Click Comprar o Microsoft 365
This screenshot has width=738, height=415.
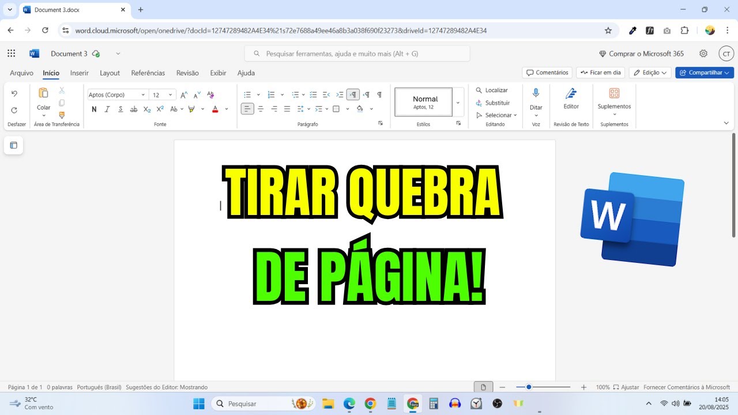(641, 54)
